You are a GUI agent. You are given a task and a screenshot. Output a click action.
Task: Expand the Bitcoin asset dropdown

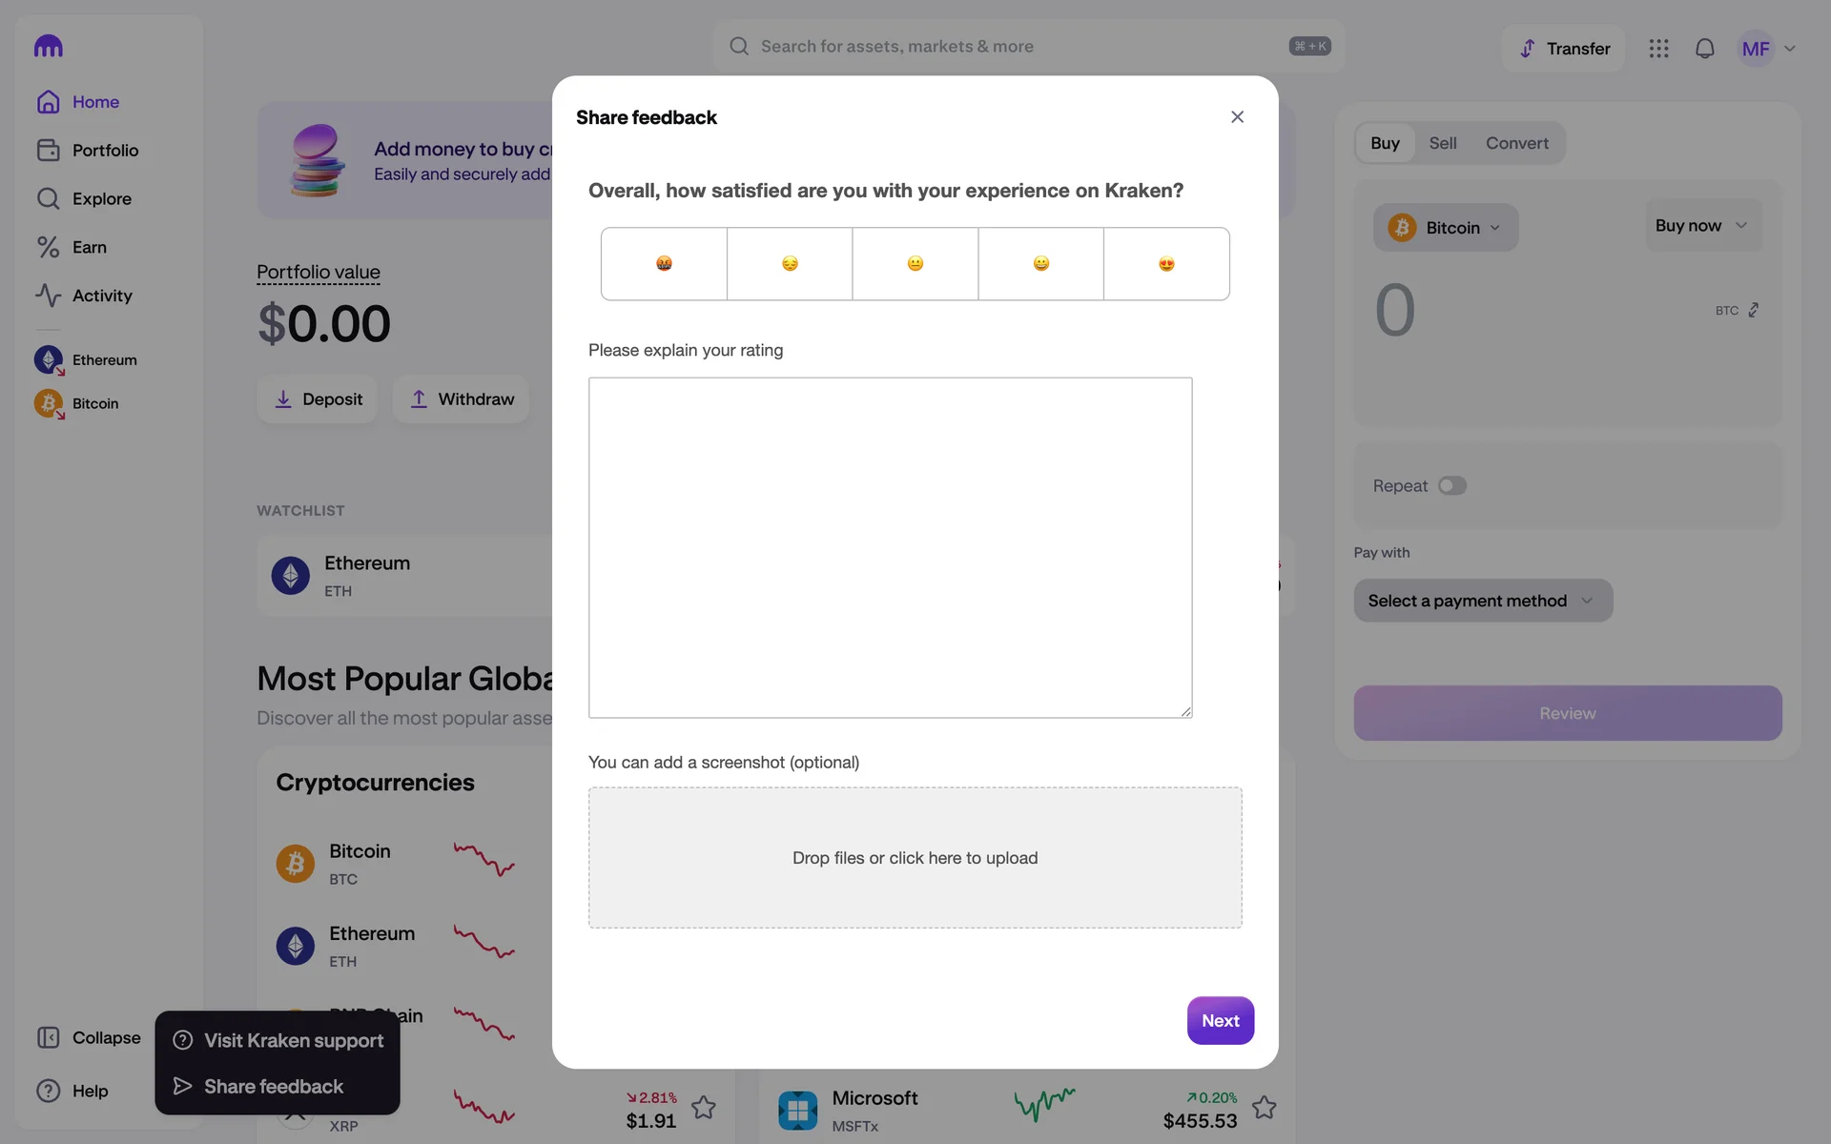pos(1445,228)
